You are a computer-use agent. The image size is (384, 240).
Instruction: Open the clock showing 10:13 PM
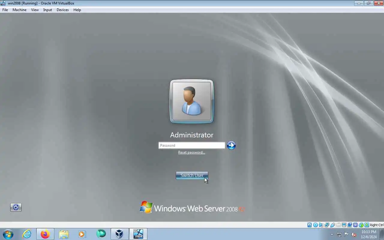[369, 234]
